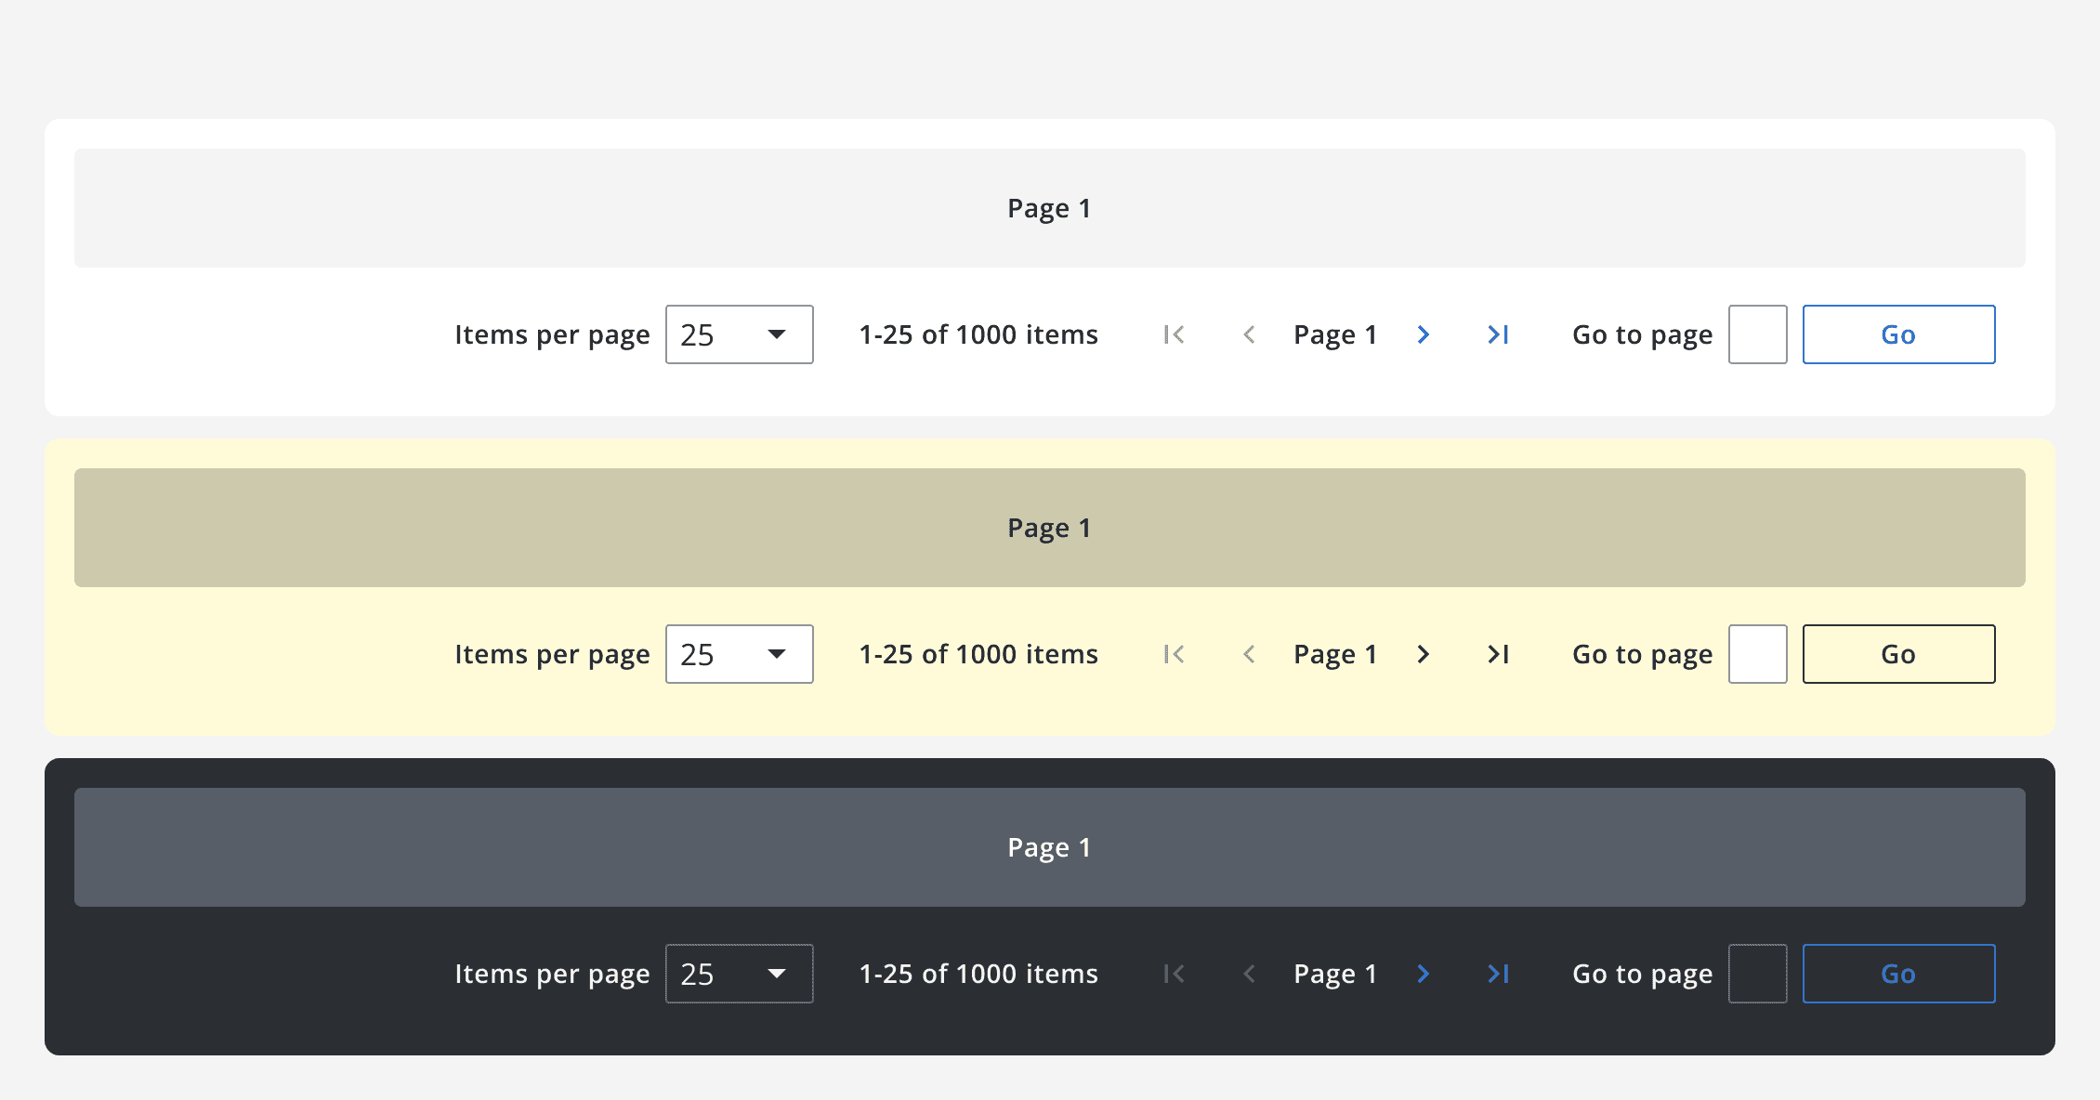This screenshot has height=1100, width=2100.
Task: Click the Page 1 content area on the yellow theme
Action: tap(1048, 527)
